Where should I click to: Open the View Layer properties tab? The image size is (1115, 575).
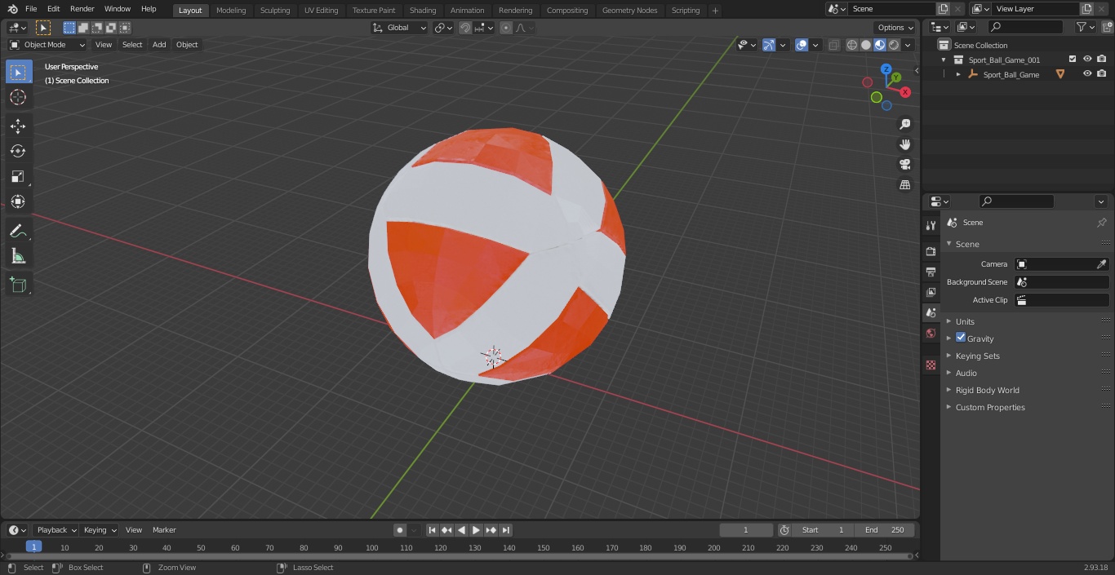pos(931,292)
